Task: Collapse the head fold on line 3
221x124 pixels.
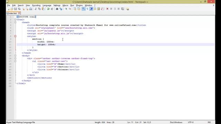Action: click(x=15, y=22)
